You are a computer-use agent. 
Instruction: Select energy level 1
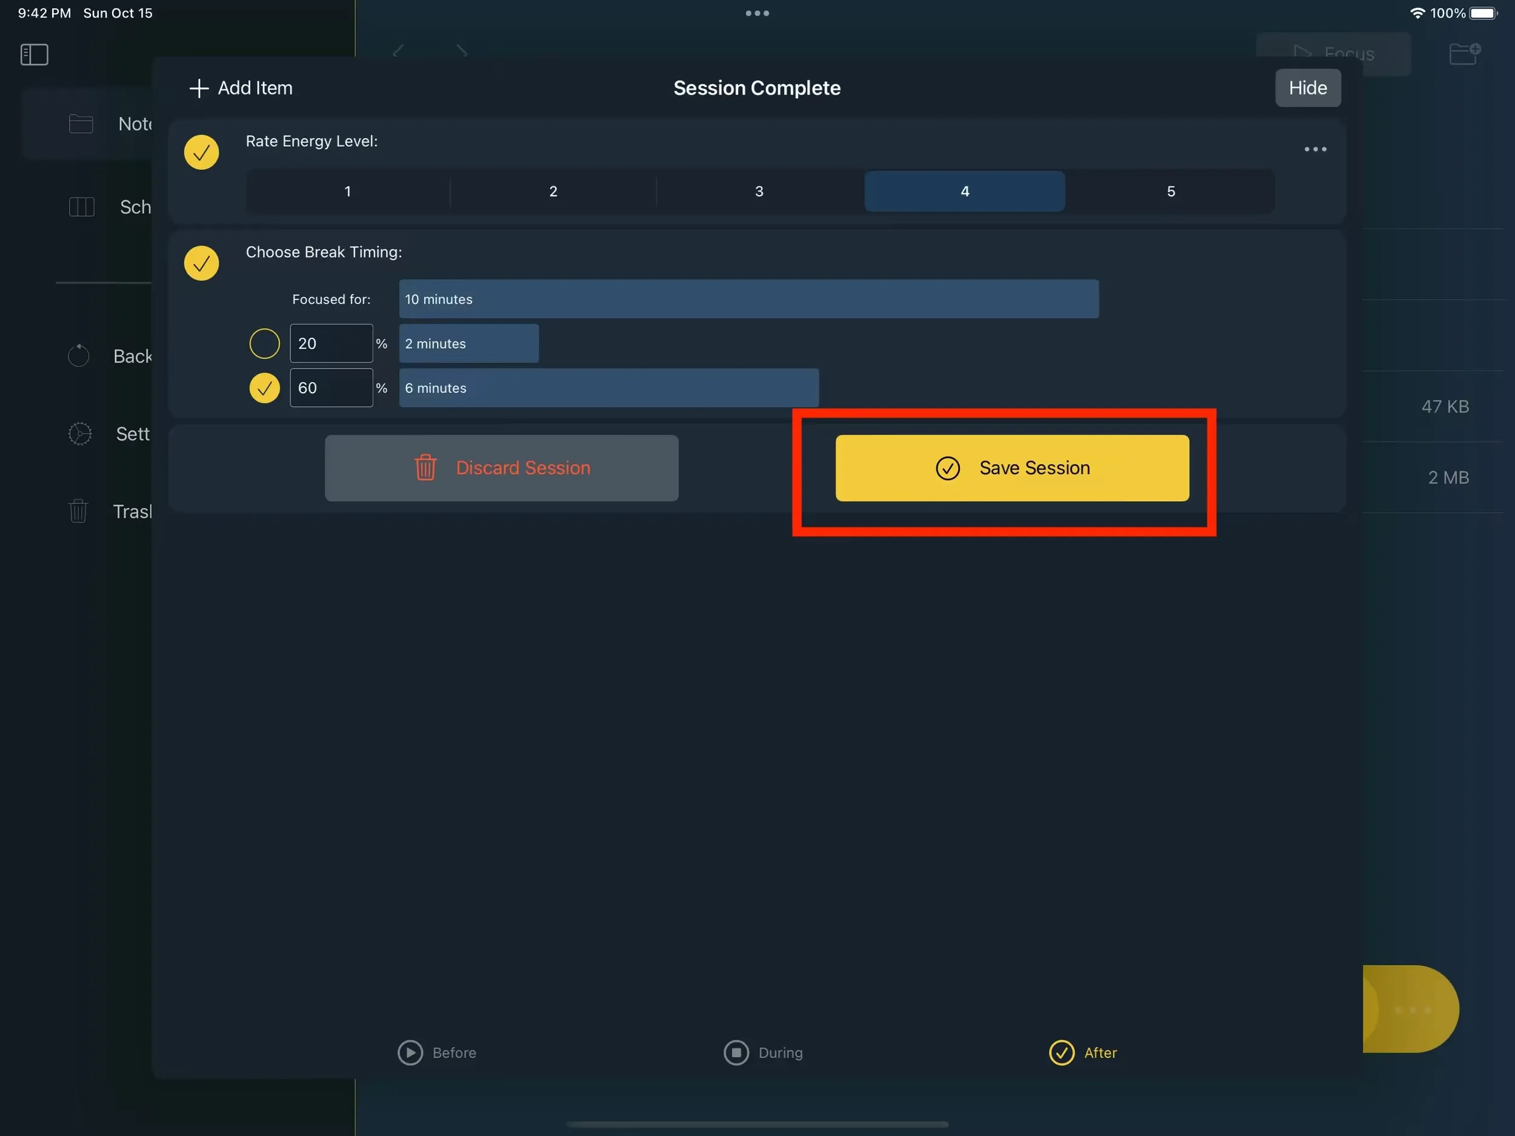click(x=348, y=191)
